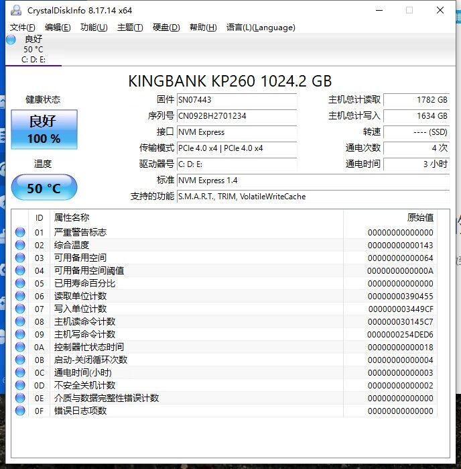Click the power-on count value 4 次
Image resolution: width=461 pixels, height=469 pixels.
click(x=417, y=148)
